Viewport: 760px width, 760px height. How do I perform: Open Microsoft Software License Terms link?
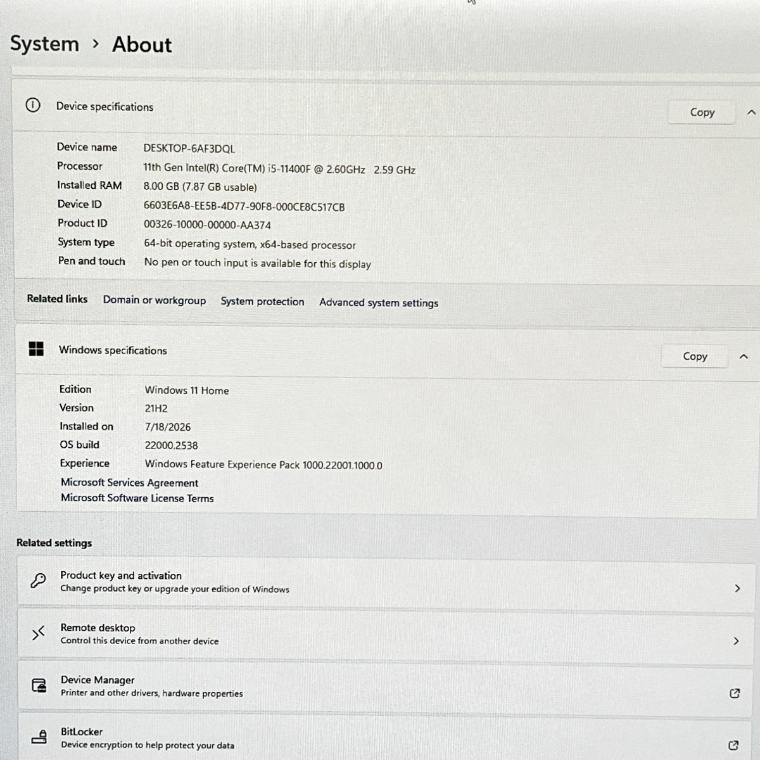[x=137, y=498]
